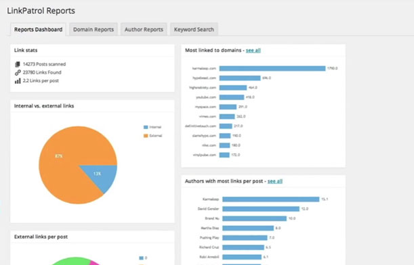Click the bar for author David Gensler
Image resolution: width=414 pixels, height=265 pixels.
click(x=261, y=209)
